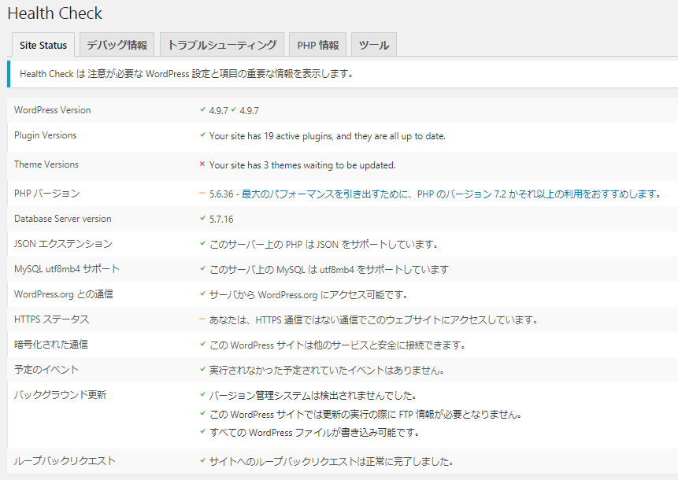Click the PHP は JSON をサポート message

pos(324,244)
